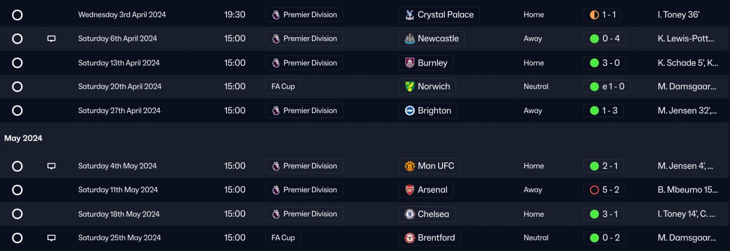Open the Man UFC team link
Image resolution: width=730 pixels, height=251 pixels.
tap(436, 166)
